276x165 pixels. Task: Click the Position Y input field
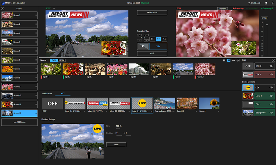point(128,133)
